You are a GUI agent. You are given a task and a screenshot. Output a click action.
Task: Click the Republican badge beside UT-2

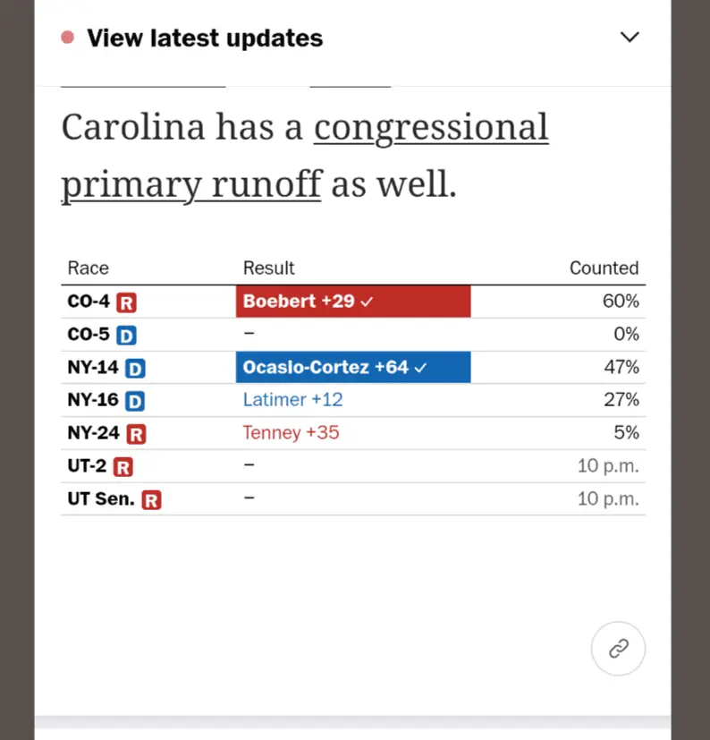123,467
